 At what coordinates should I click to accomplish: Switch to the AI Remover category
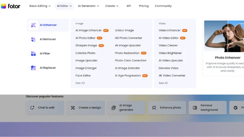pos(48,39)
